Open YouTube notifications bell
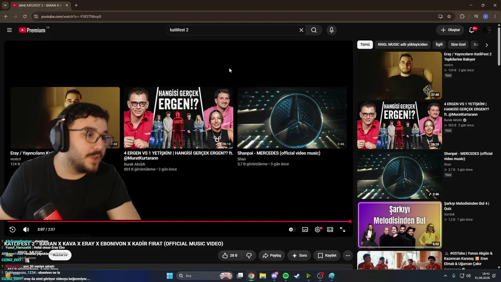501x282 pixels. (472, 30)
